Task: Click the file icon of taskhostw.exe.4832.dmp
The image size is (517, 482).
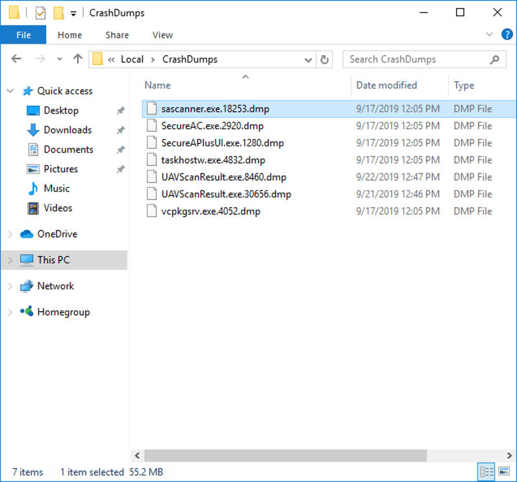Action: click(152, 160)
